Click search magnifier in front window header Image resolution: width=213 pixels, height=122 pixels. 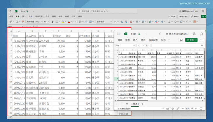pos(160,34)
